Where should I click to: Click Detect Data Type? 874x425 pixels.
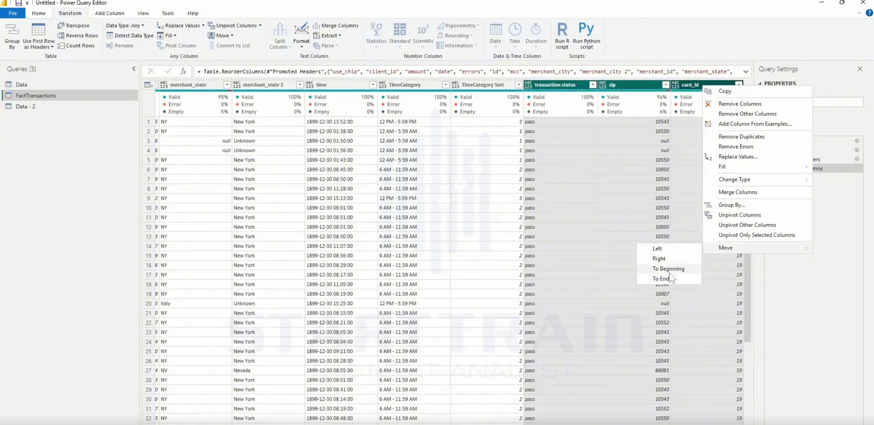click(130, 36)
